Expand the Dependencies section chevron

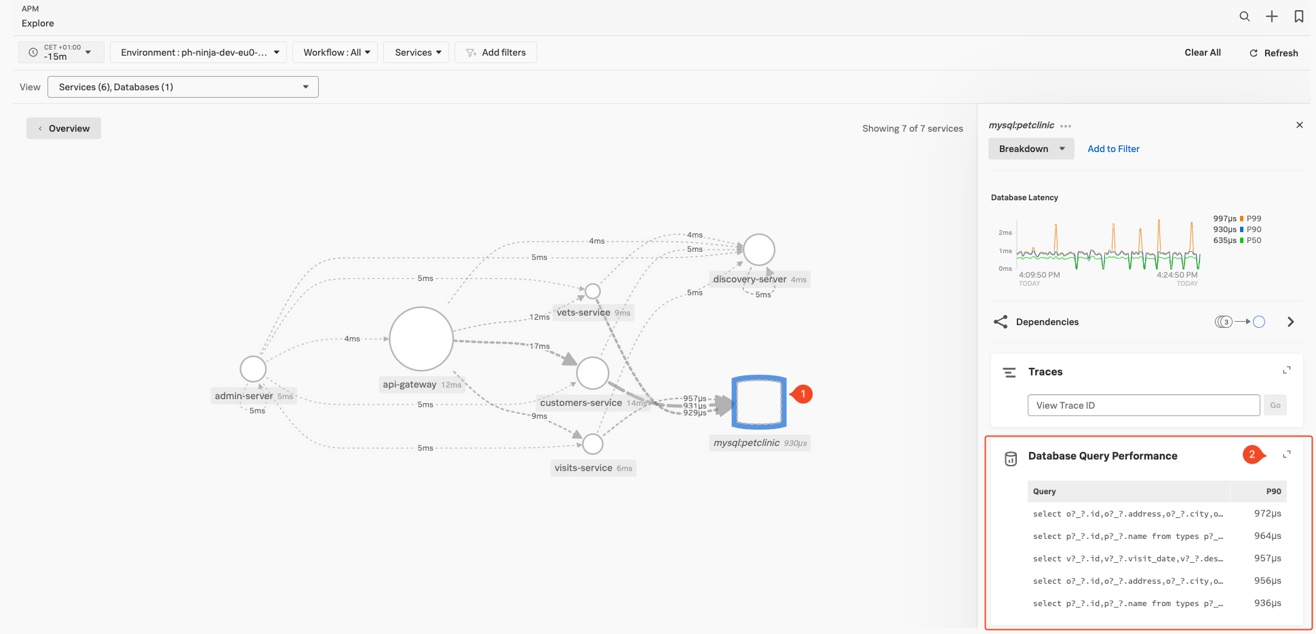coord(1291,322)
